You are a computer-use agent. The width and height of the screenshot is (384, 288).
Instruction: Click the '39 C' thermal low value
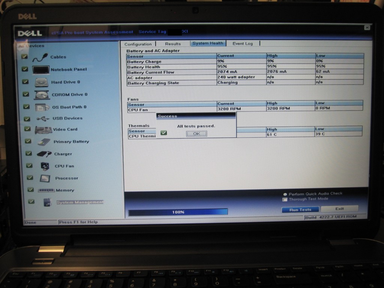pyautogui.click(x=320, y=134)
